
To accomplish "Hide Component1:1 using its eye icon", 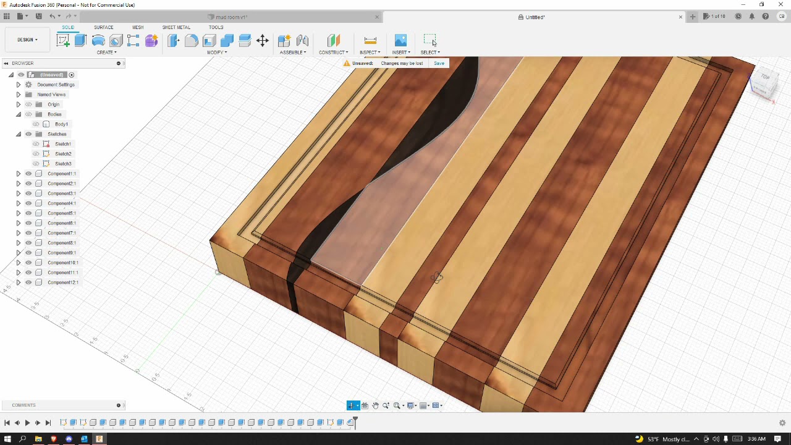I will pos(28,174).
